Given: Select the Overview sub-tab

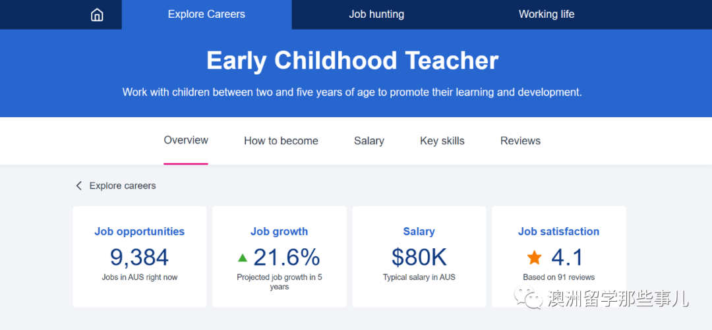Looking at the screenshot, I should [186, 140].
